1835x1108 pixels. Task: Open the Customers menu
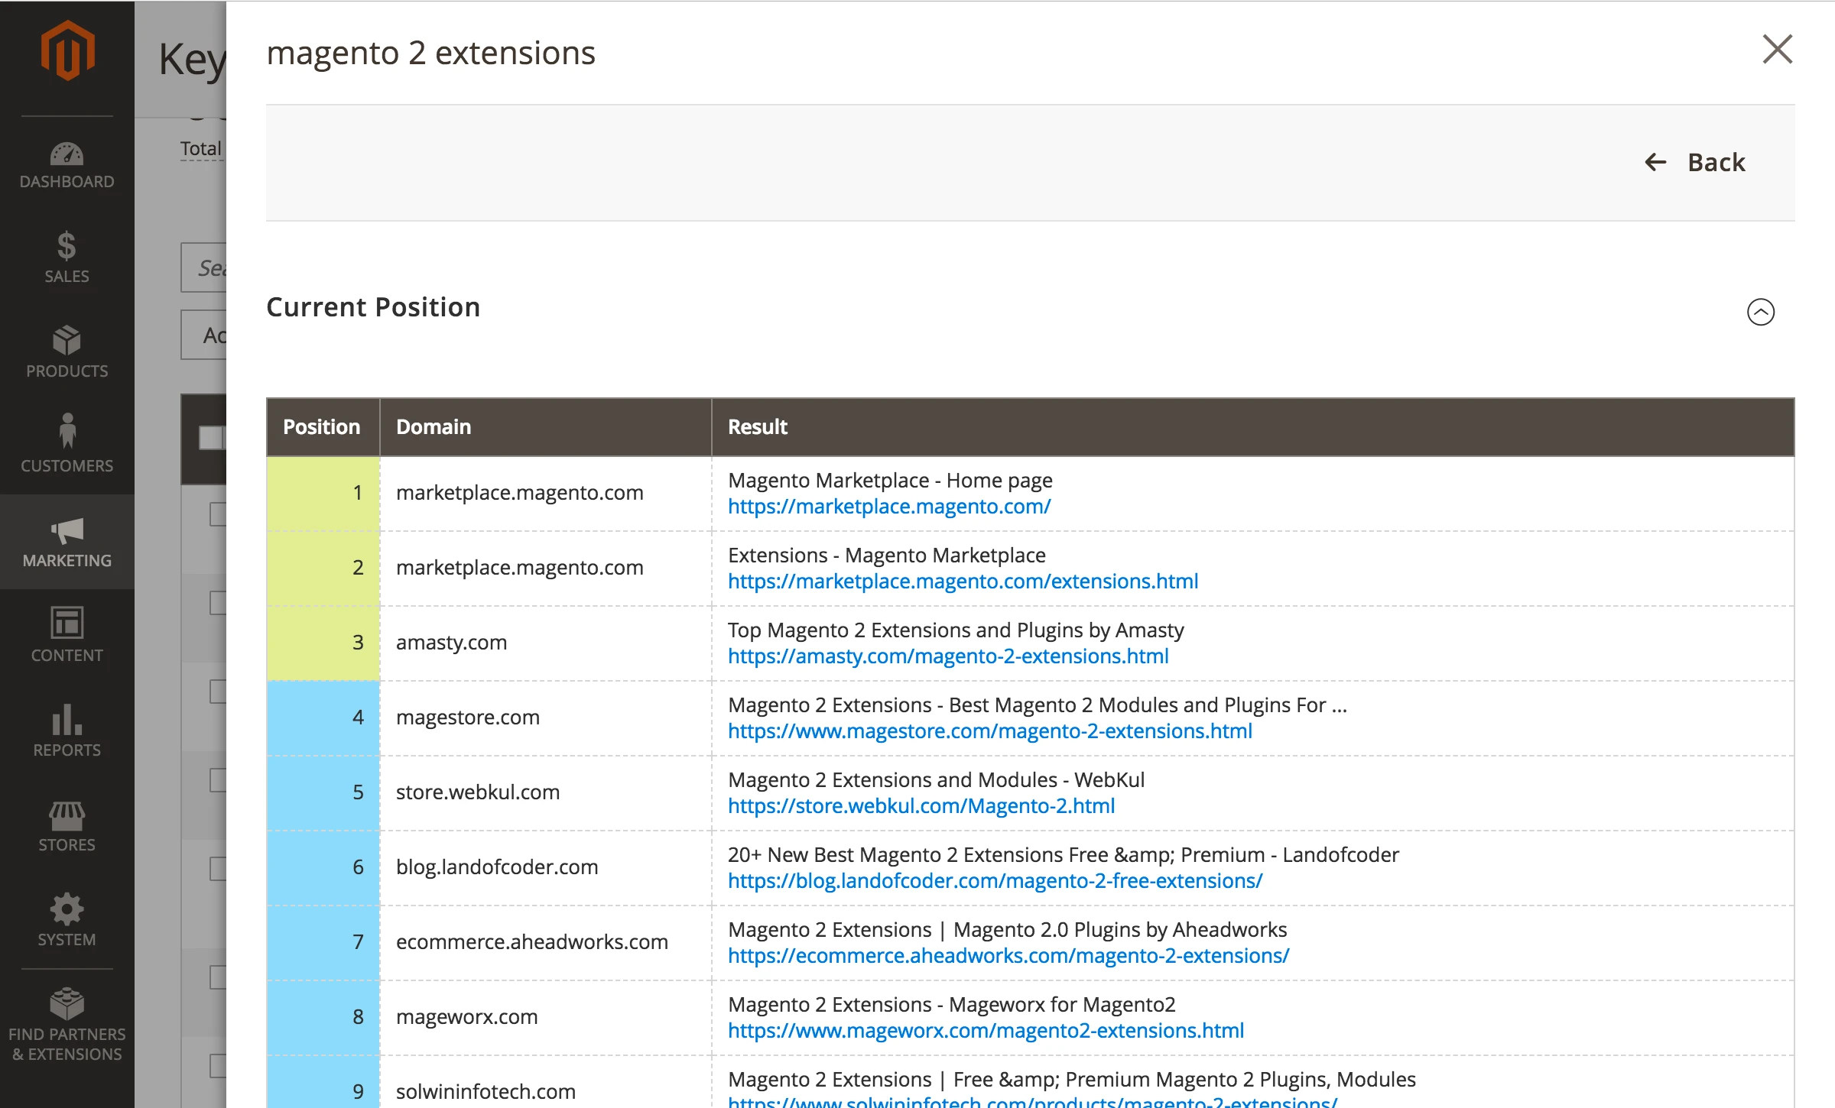point(67,446)
